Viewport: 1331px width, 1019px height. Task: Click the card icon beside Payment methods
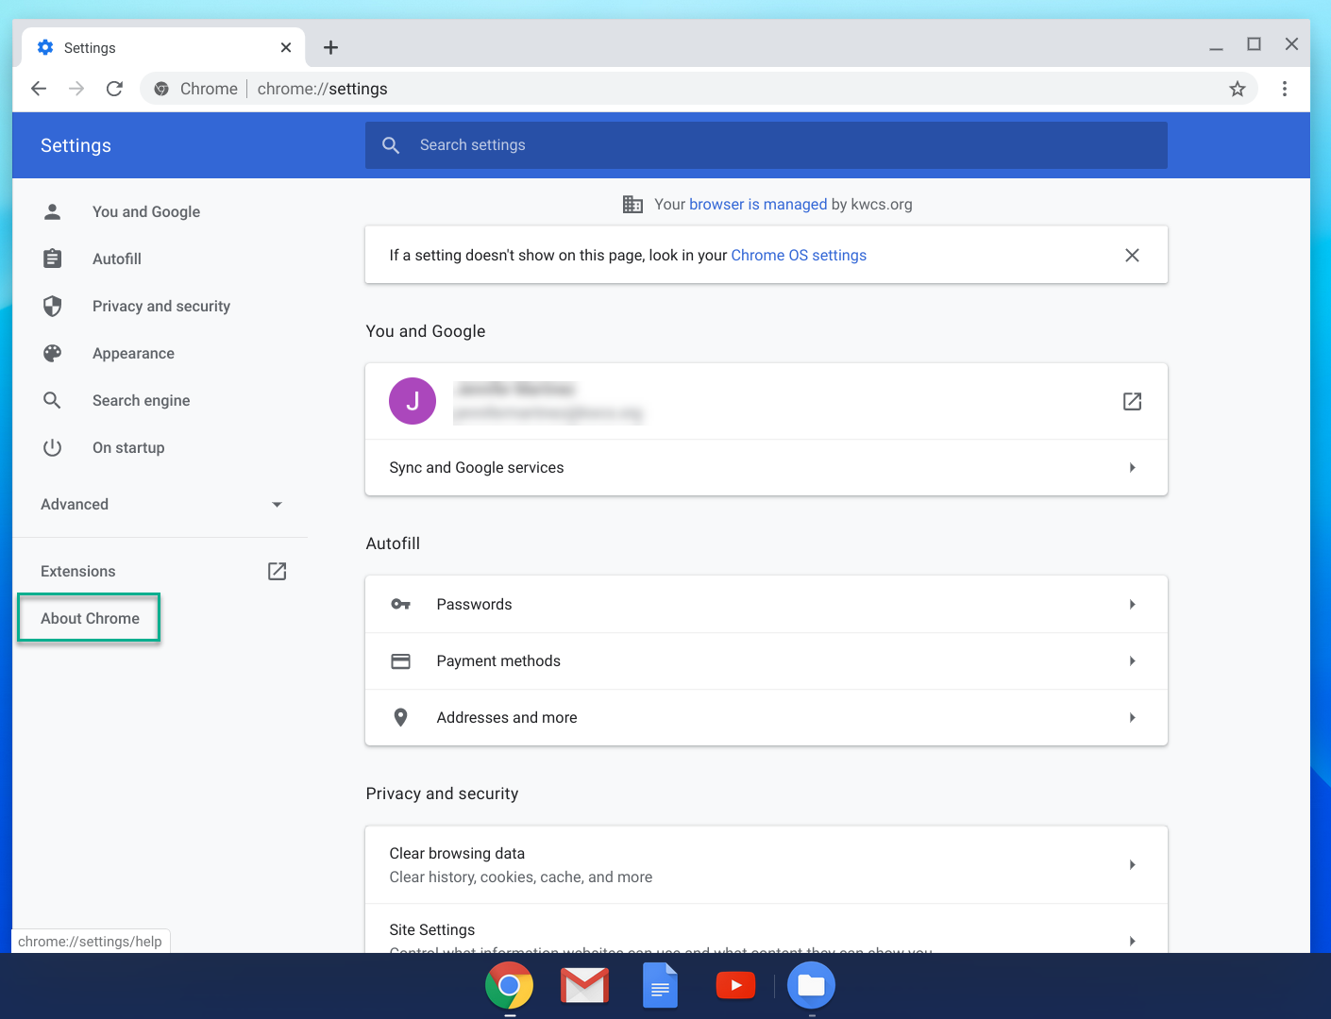400,660
